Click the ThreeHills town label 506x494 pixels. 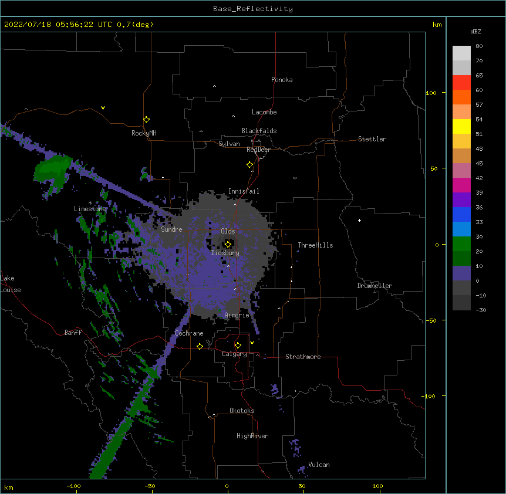coord(315,245)
